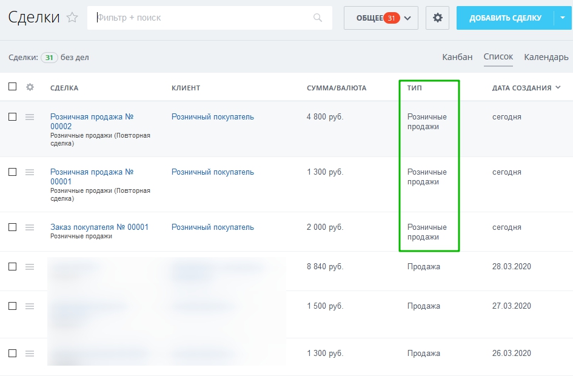Viewport: 573px width, 376px height.
Task: Focus the Фильтр + поиск field
Action: click(x=203, y=18)
